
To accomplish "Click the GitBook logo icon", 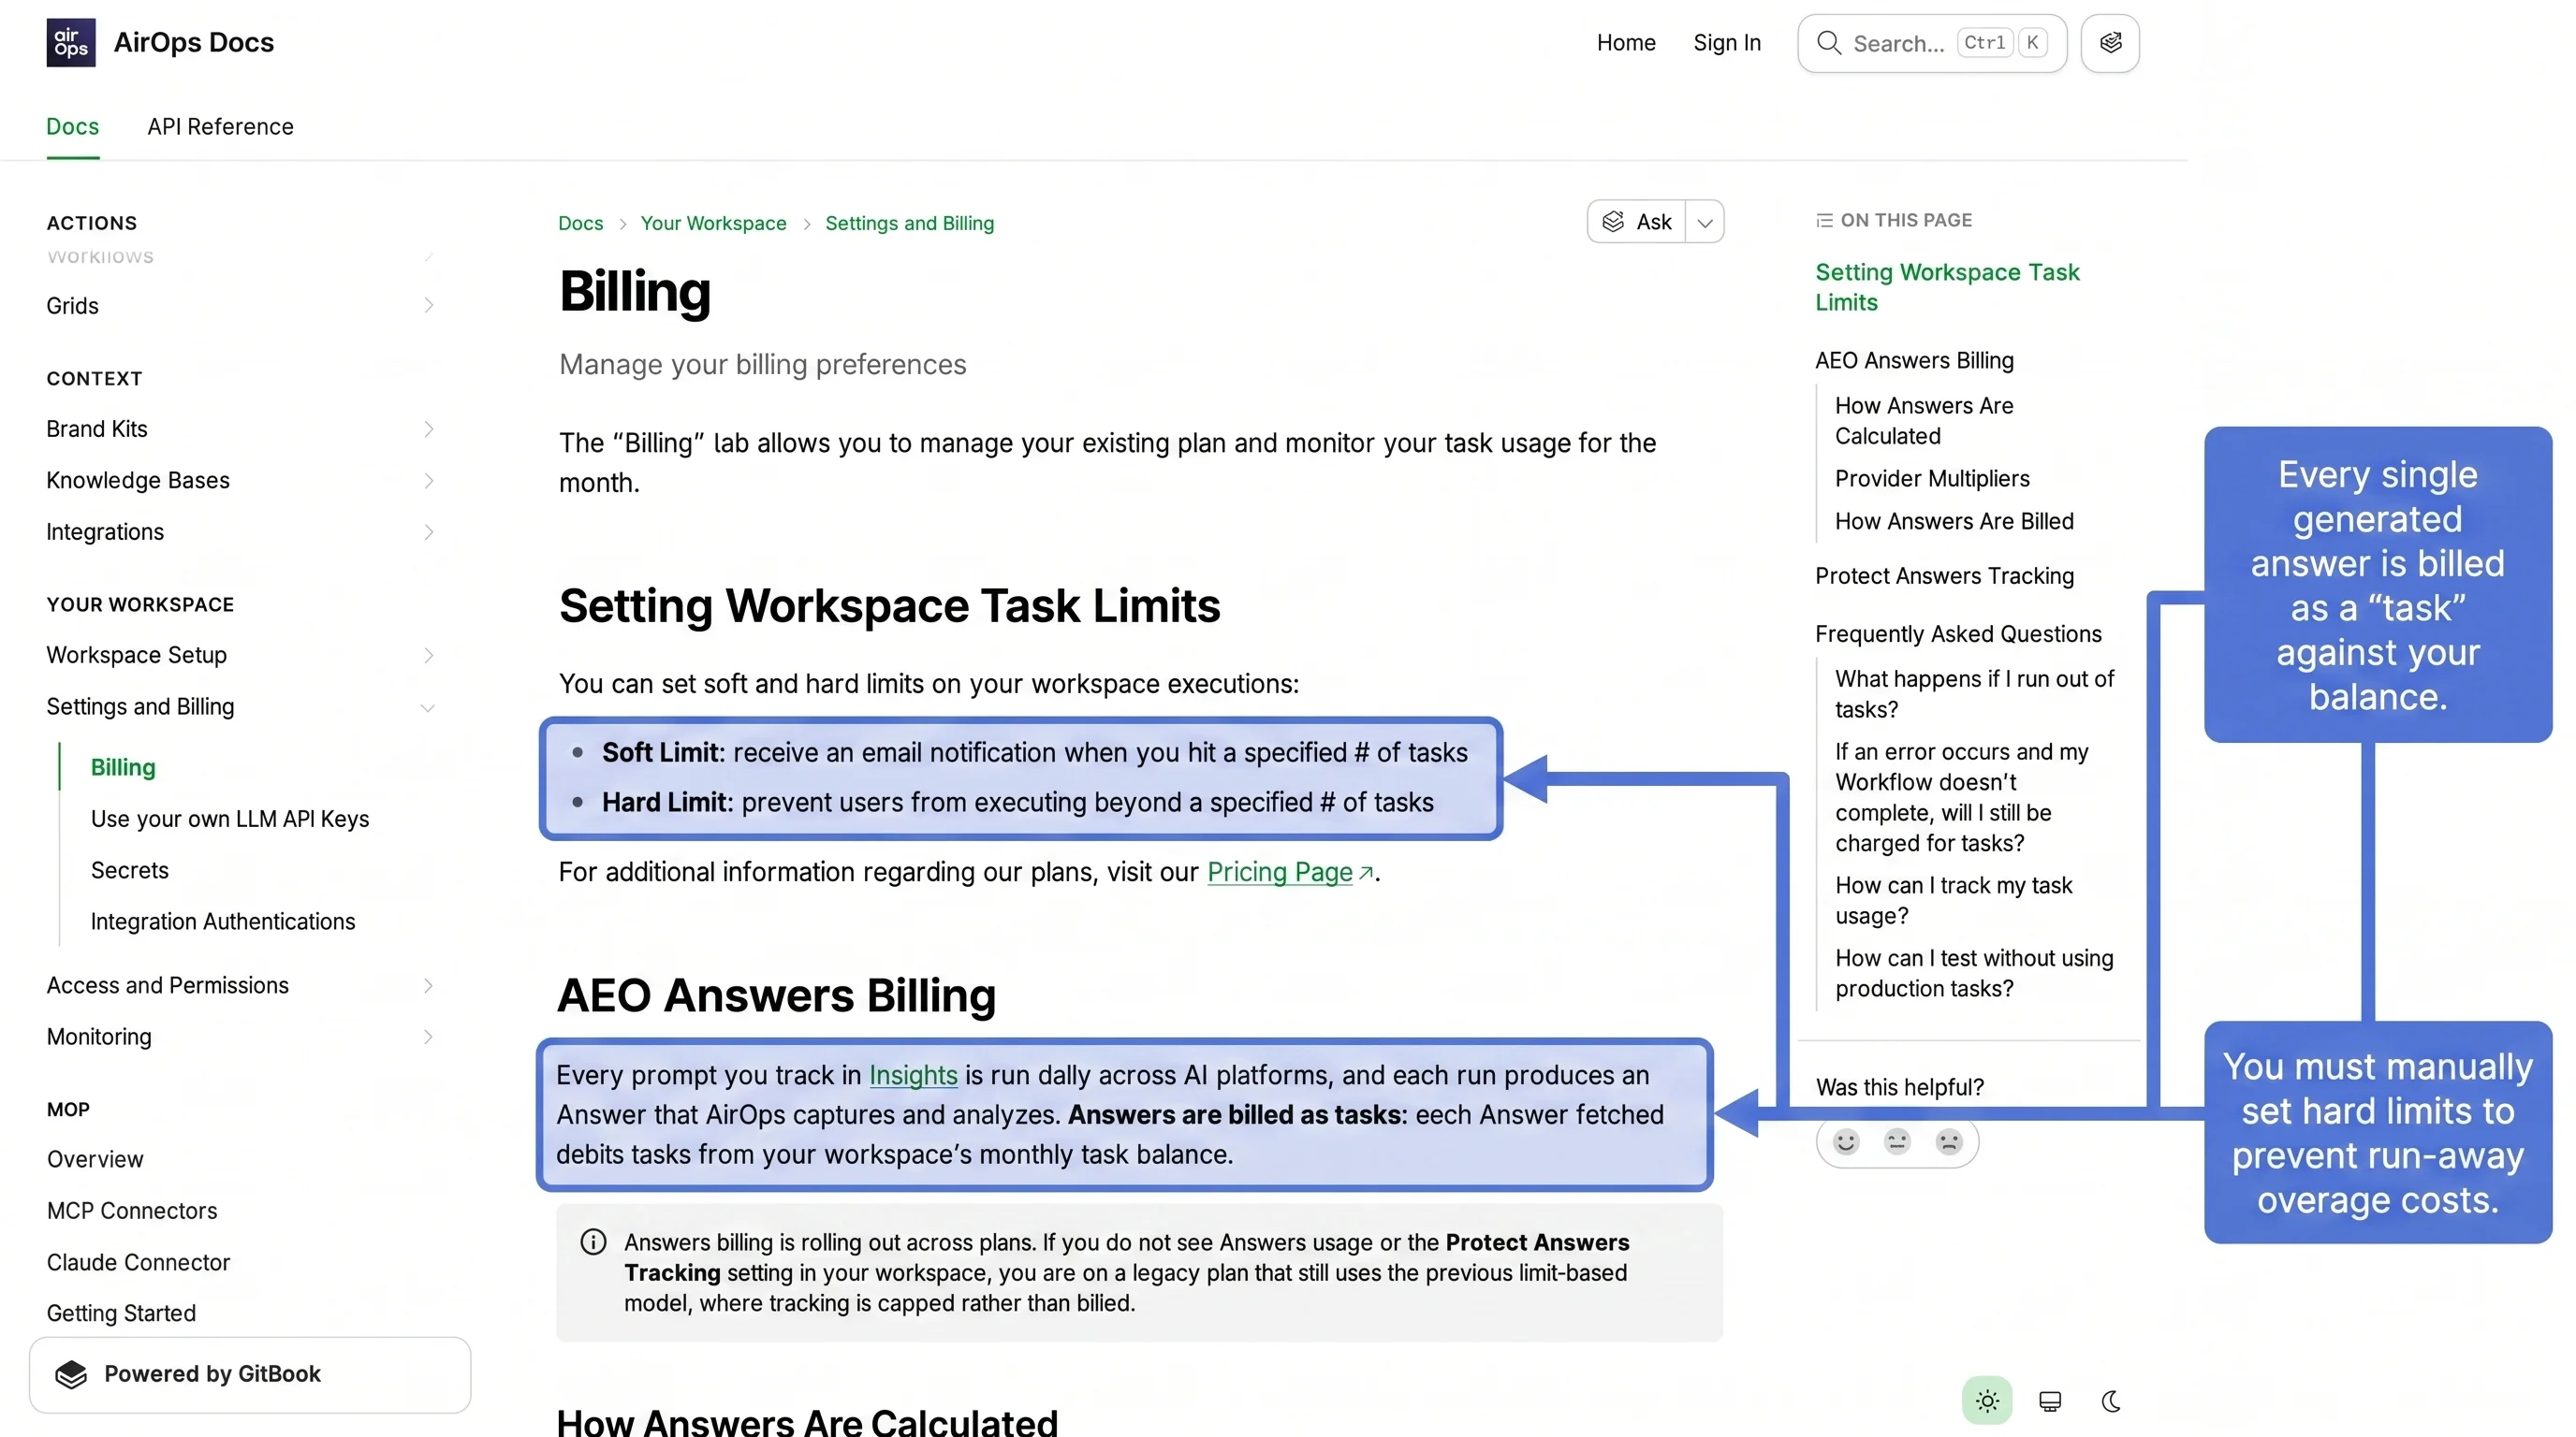I will point(71,1374).
